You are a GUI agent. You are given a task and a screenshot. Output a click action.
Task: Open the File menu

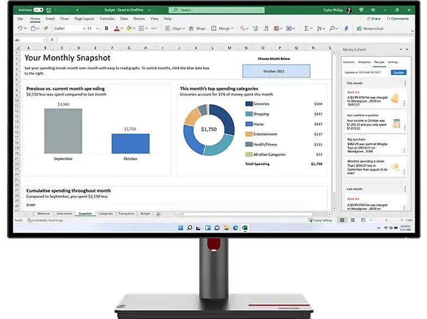[x=20, y=18]
